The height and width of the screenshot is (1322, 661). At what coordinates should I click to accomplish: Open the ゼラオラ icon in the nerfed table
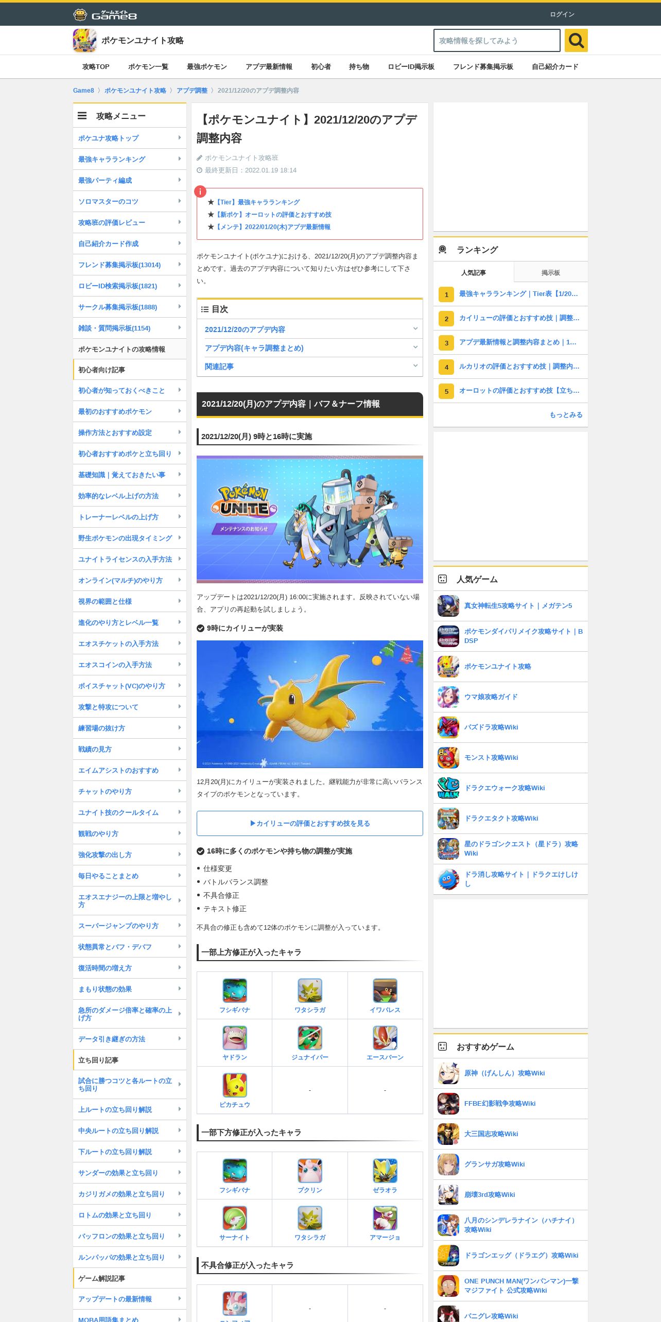click(x=385, y=1171)
